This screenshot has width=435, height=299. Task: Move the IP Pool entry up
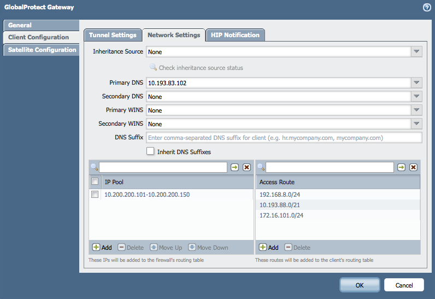[166, 248]
